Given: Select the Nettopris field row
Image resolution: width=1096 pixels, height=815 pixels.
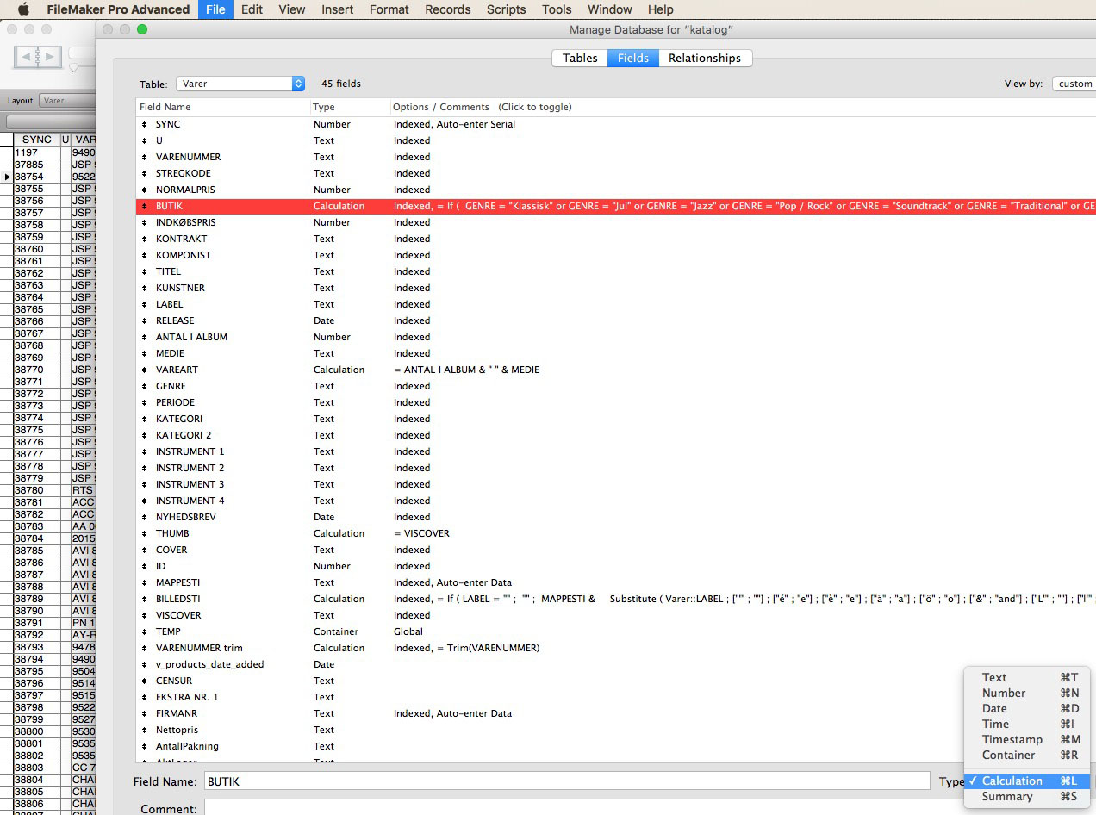Looking at the screenshot, I should (x=616, y=730).
